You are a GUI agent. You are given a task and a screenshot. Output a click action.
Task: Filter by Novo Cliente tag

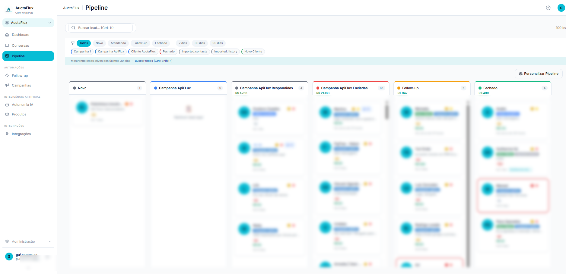click(253, 52)
